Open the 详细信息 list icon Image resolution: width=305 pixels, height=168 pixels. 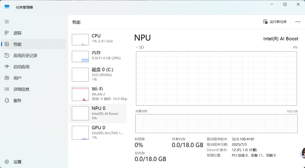[x=7, y=89]
